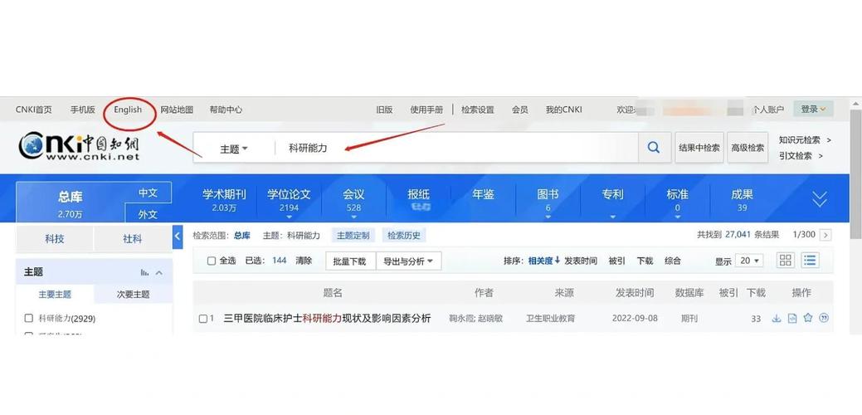The image size is (862, 415).
Task: Switch to grid detail view icon
Action: pyautogui.click(x=786, y=261)
